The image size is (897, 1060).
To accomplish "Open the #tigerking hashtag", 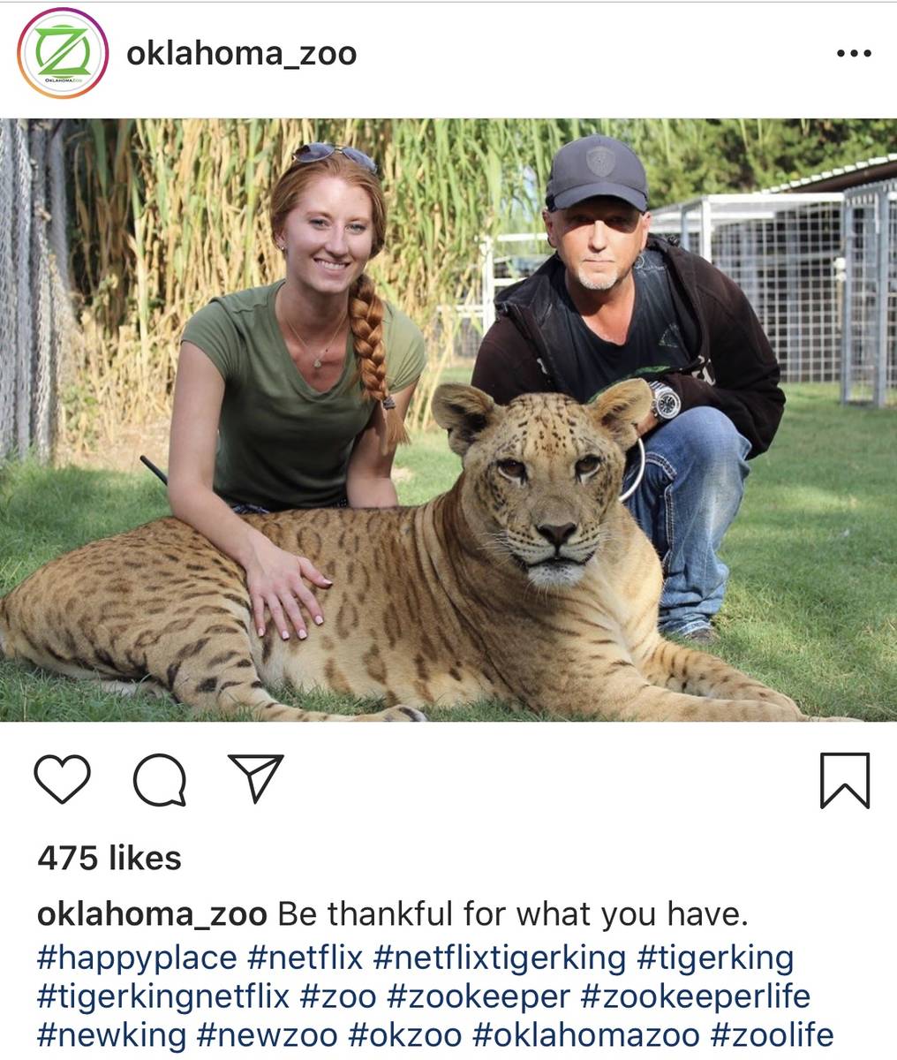I will click(715, 958).
